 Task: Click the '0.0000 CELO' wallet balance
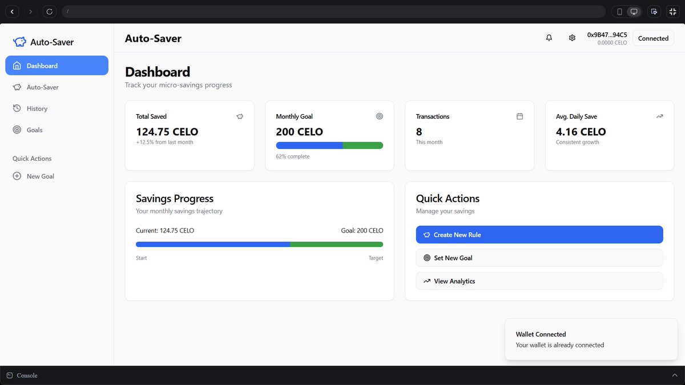click(612, 43)
